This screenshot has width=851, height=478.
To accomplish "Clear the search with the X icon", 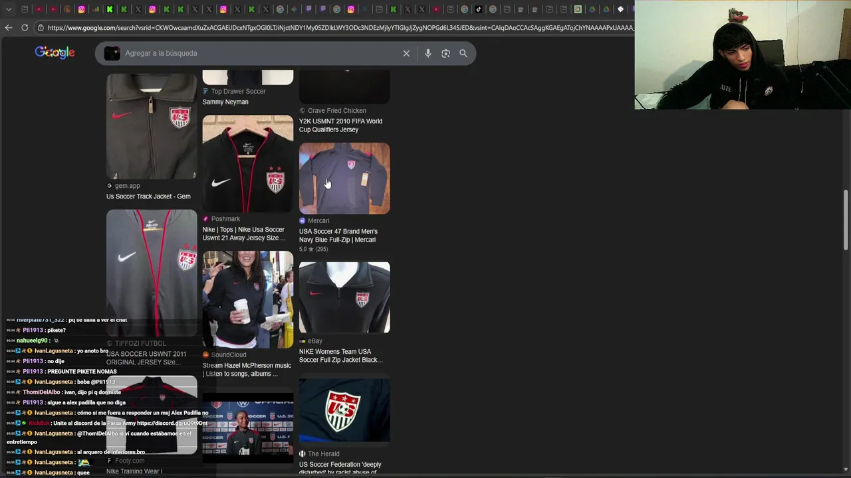I will tap(406, 53).
